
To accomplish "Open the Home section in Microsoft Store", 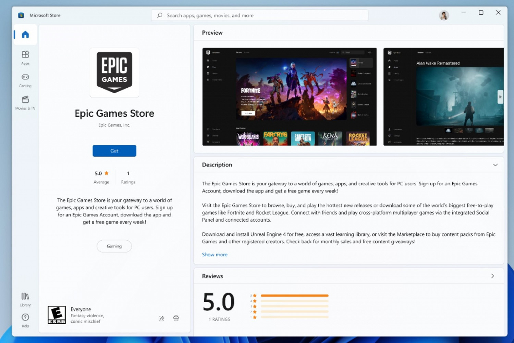I will tap(25, 34).
